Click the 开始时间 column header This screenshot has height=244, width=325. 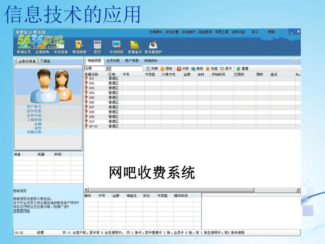tap(222, 74)
